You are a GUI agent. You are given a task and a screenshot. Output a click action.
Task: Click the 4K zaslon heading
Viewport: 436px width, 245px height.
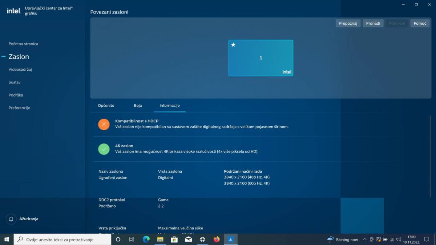coord(124,146)
